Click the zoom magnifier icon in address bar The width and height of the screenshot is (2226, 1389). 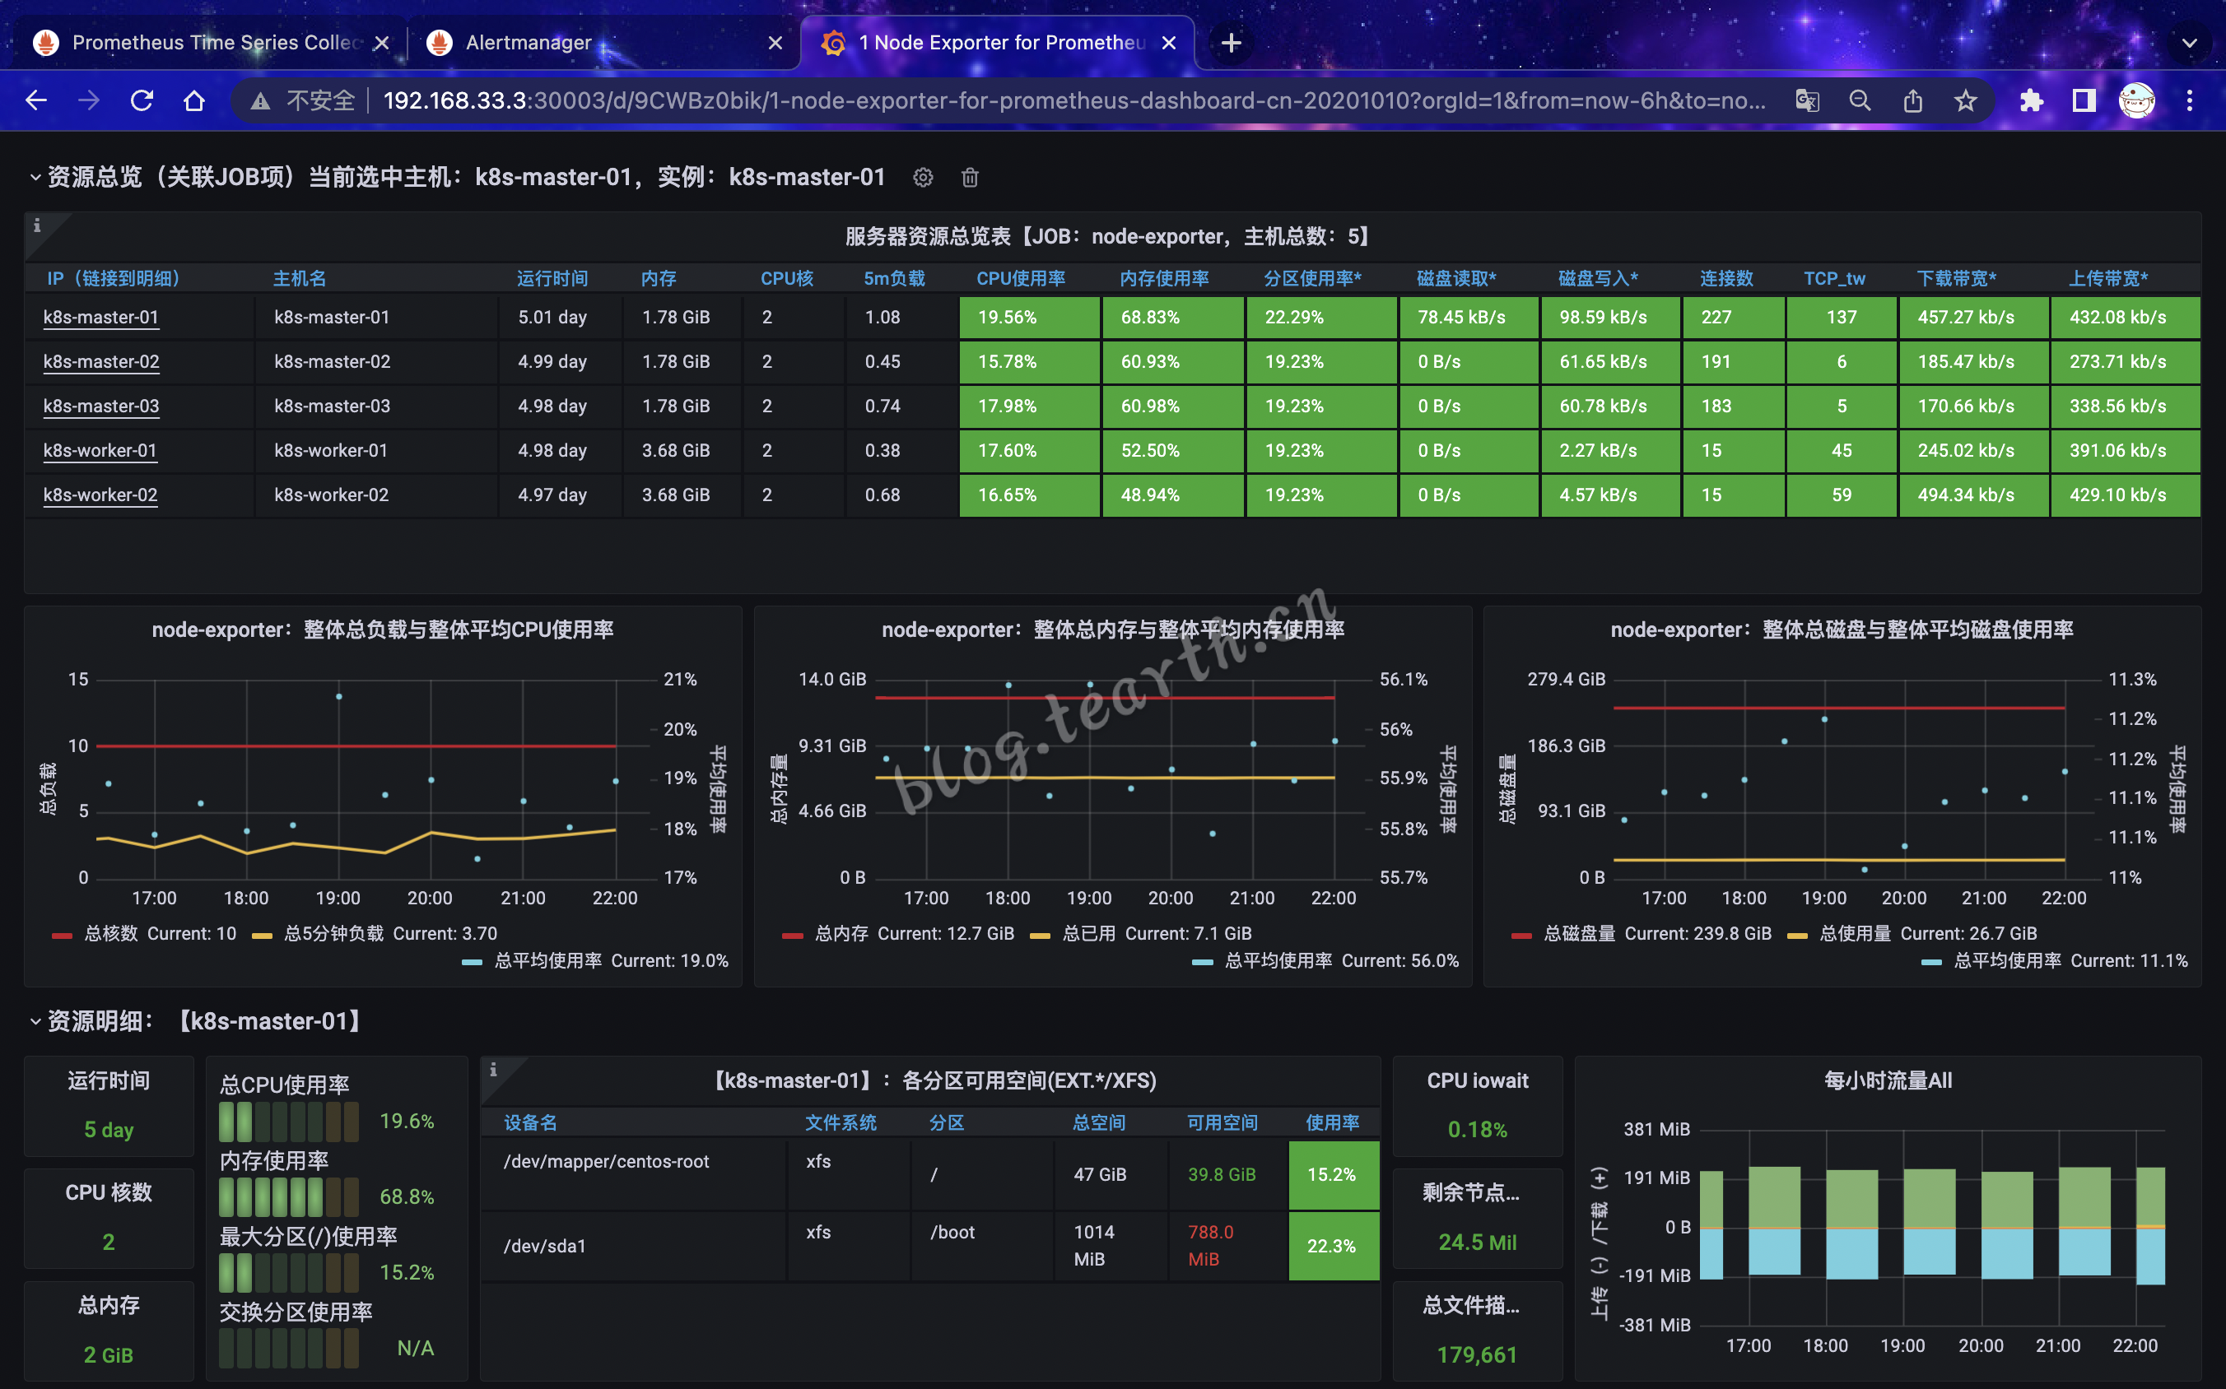click(1860, 100)
